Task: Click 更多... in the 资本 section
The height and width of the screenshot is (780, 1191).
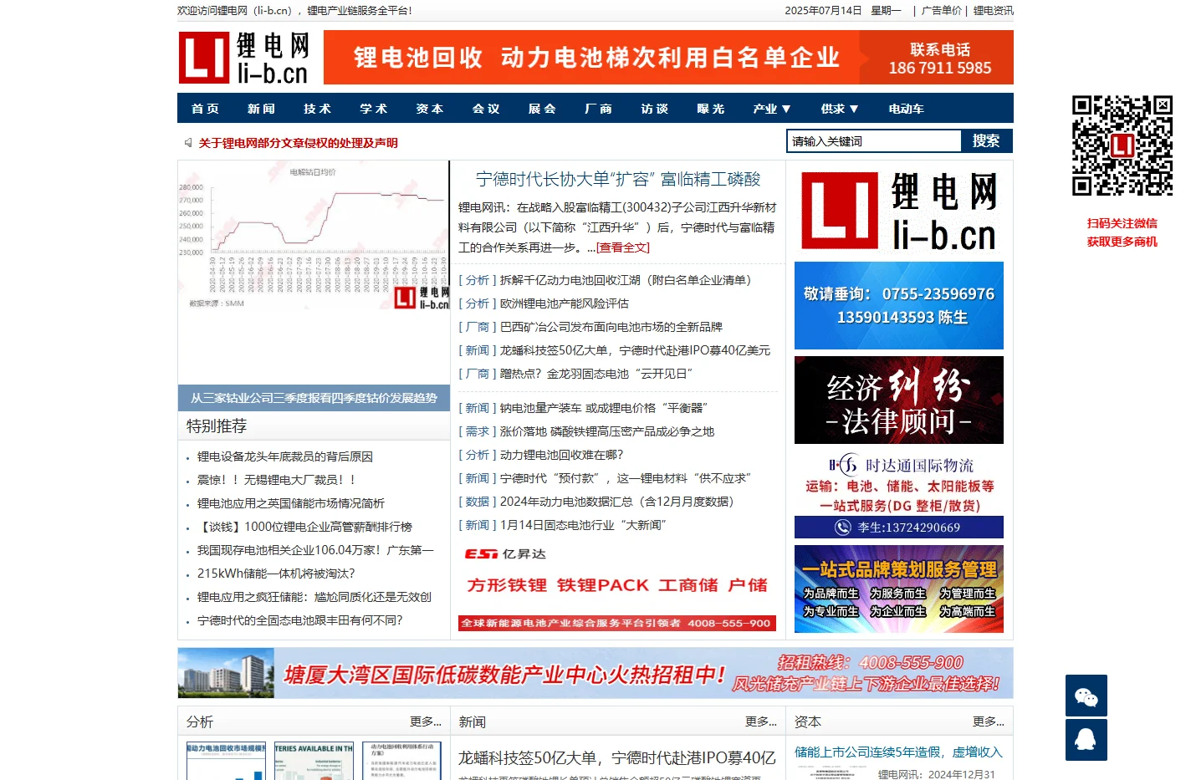Action: (x=989, y=721)
